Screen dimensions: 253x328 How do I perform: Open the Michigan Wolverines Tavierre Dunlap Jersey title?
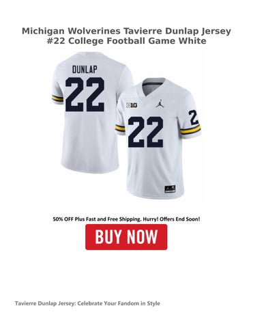pos(126,31)
